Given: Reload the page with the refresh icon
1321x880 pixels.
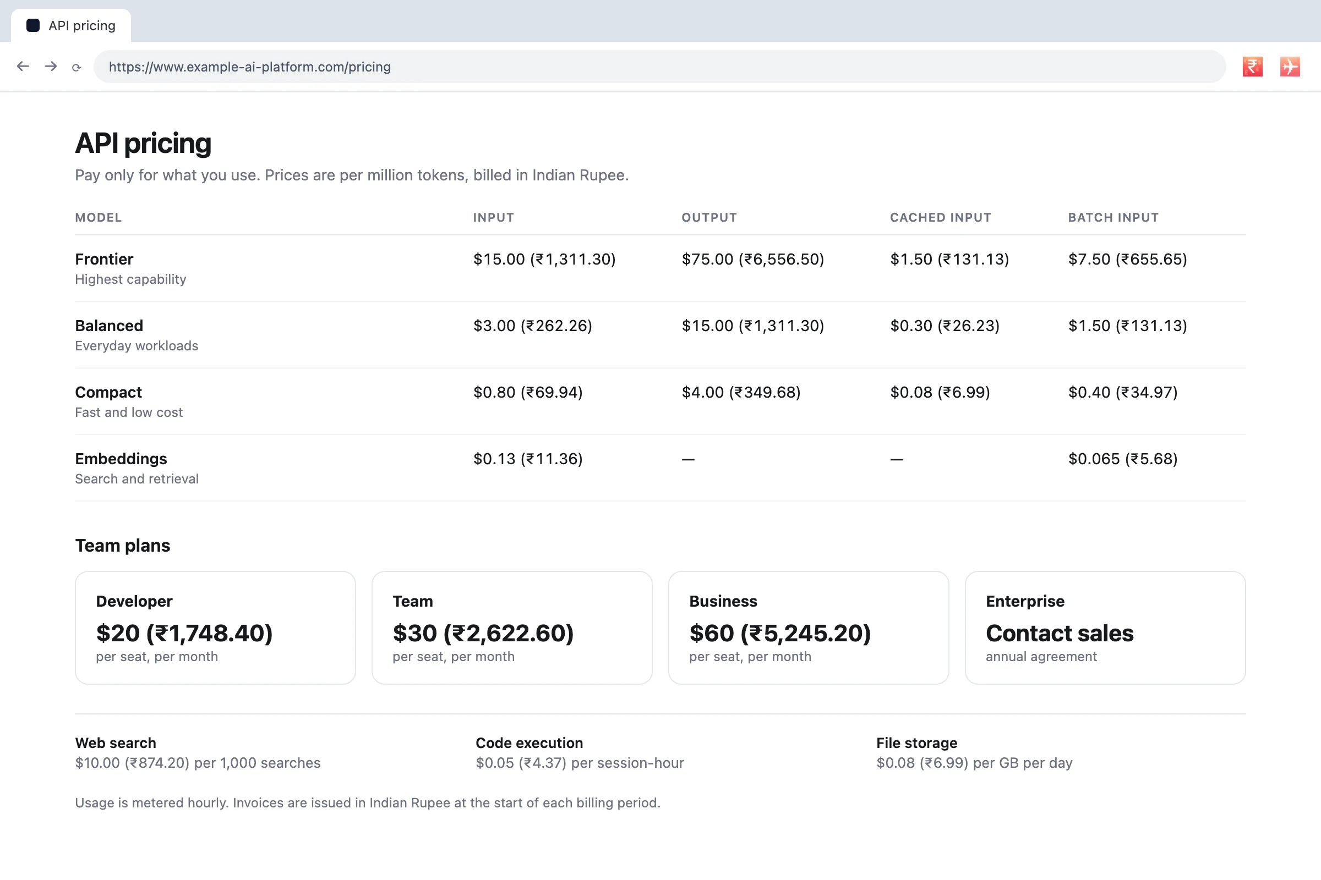Looking at the screenshot, I should point(77,67).
